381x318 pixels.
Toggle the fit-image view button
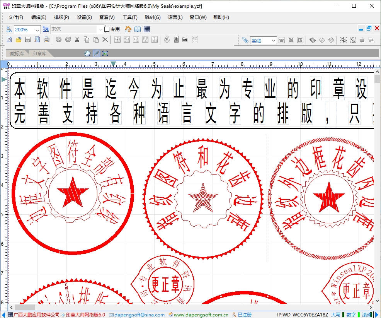pos(105,53)
